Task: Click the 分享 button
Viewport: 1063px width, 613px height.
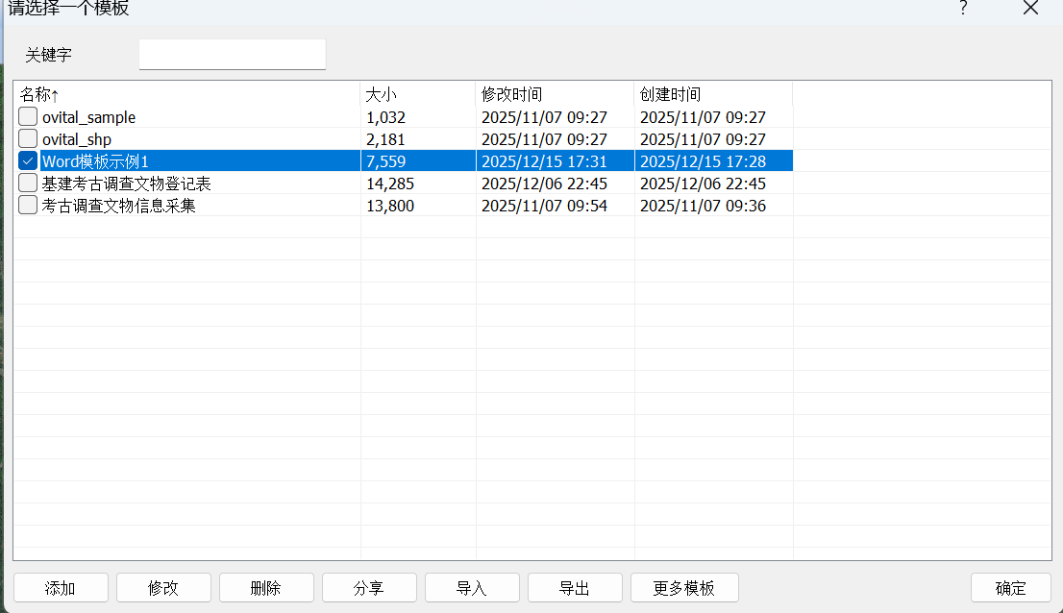Action: point(369,588)
